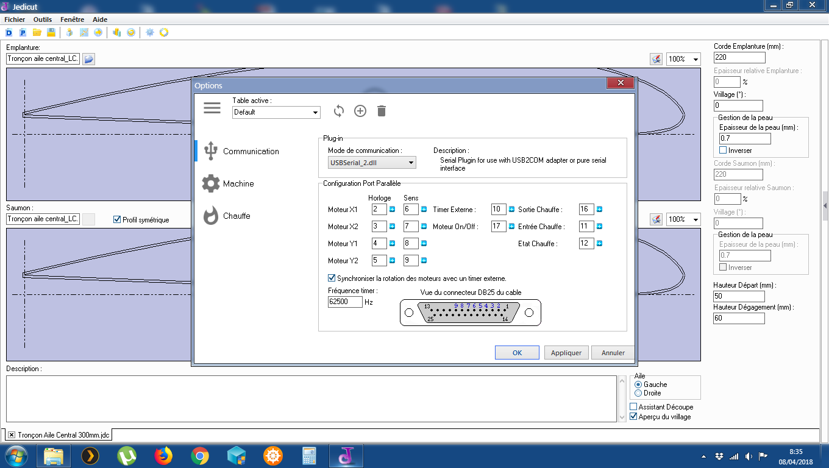Screen dimensions: 829x468
Task: Open the Machine settings section
Action: [238, 183]
